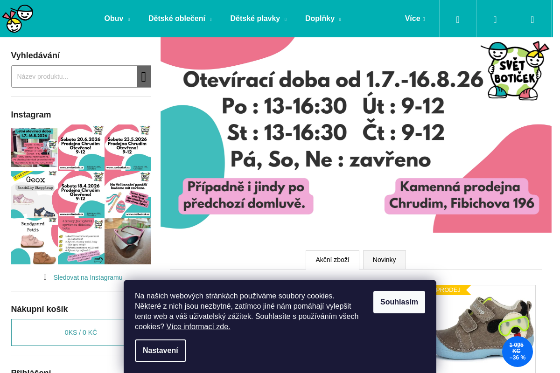Open Instagram post Letní otevírací doba
This screenshot has height=373, width=560.
35,148
